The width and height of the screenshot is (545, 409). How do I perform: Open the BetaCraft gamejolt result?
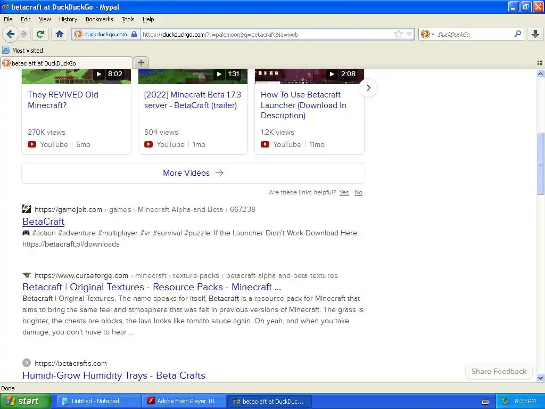[44, 221]
